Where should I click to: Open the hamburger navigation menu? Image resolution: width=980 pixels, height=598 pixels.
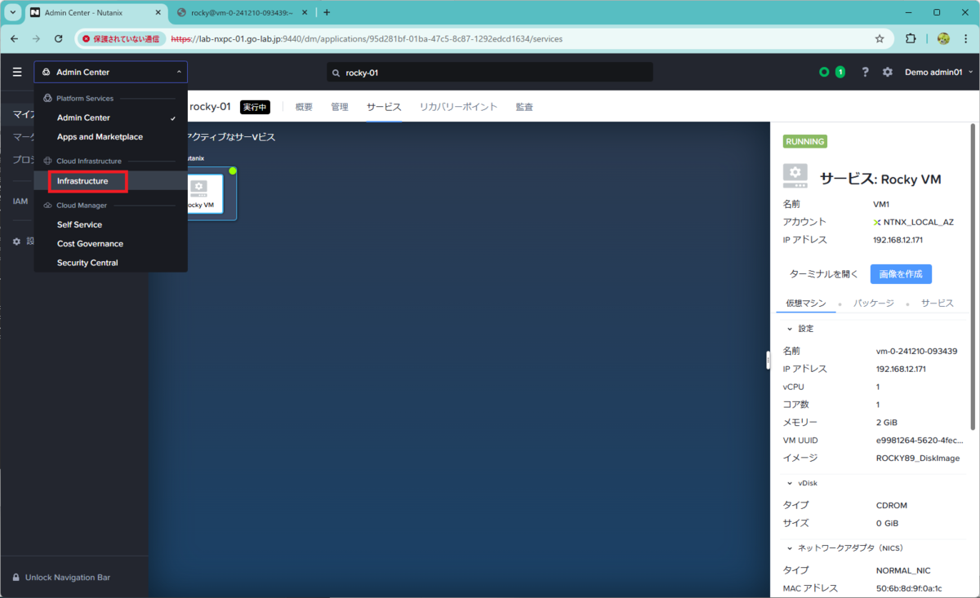point(17,72)
